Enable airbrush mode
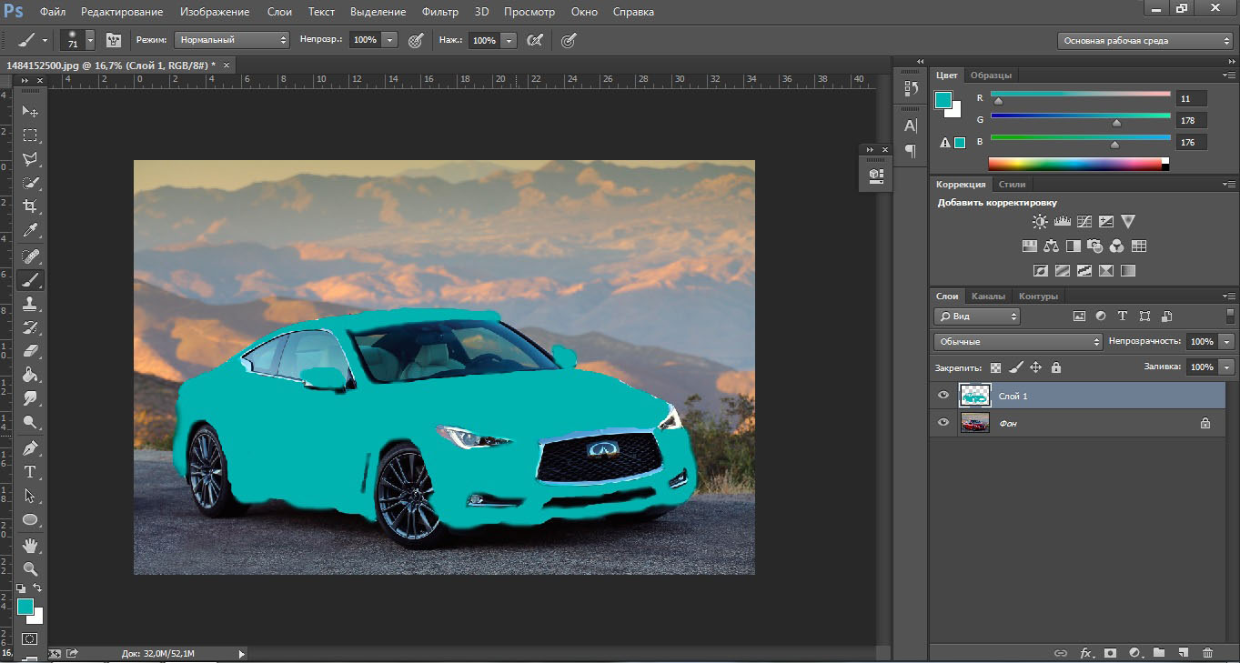Image resolution: width=1240 pixels, height=663 pixels. point(536,40)
